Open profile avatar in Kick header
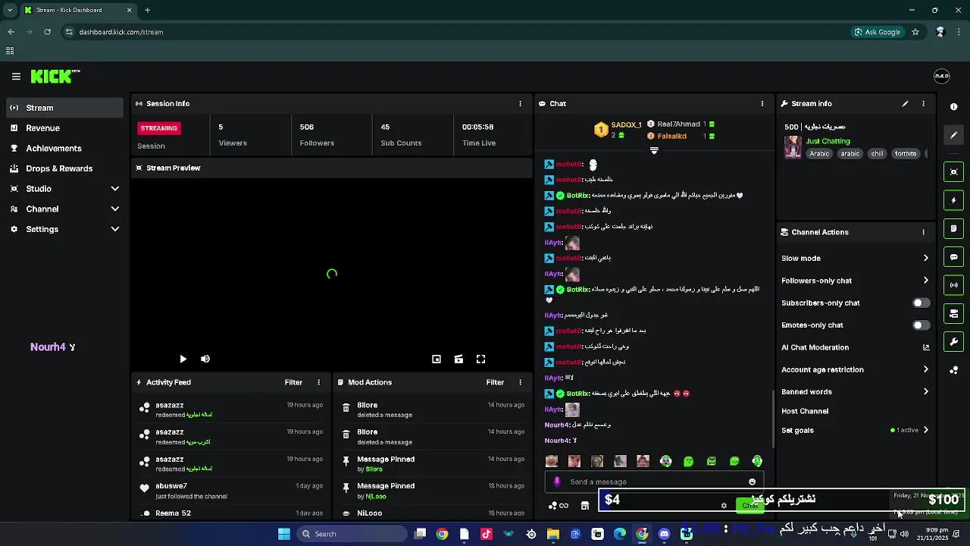This screenshot has width=970, height=546. point(942,76)
